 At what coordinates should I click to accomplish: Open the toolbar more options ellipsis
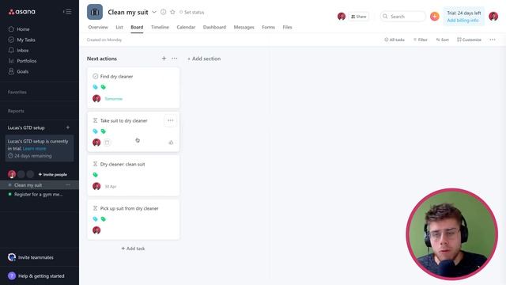click(x=493, y=40)
